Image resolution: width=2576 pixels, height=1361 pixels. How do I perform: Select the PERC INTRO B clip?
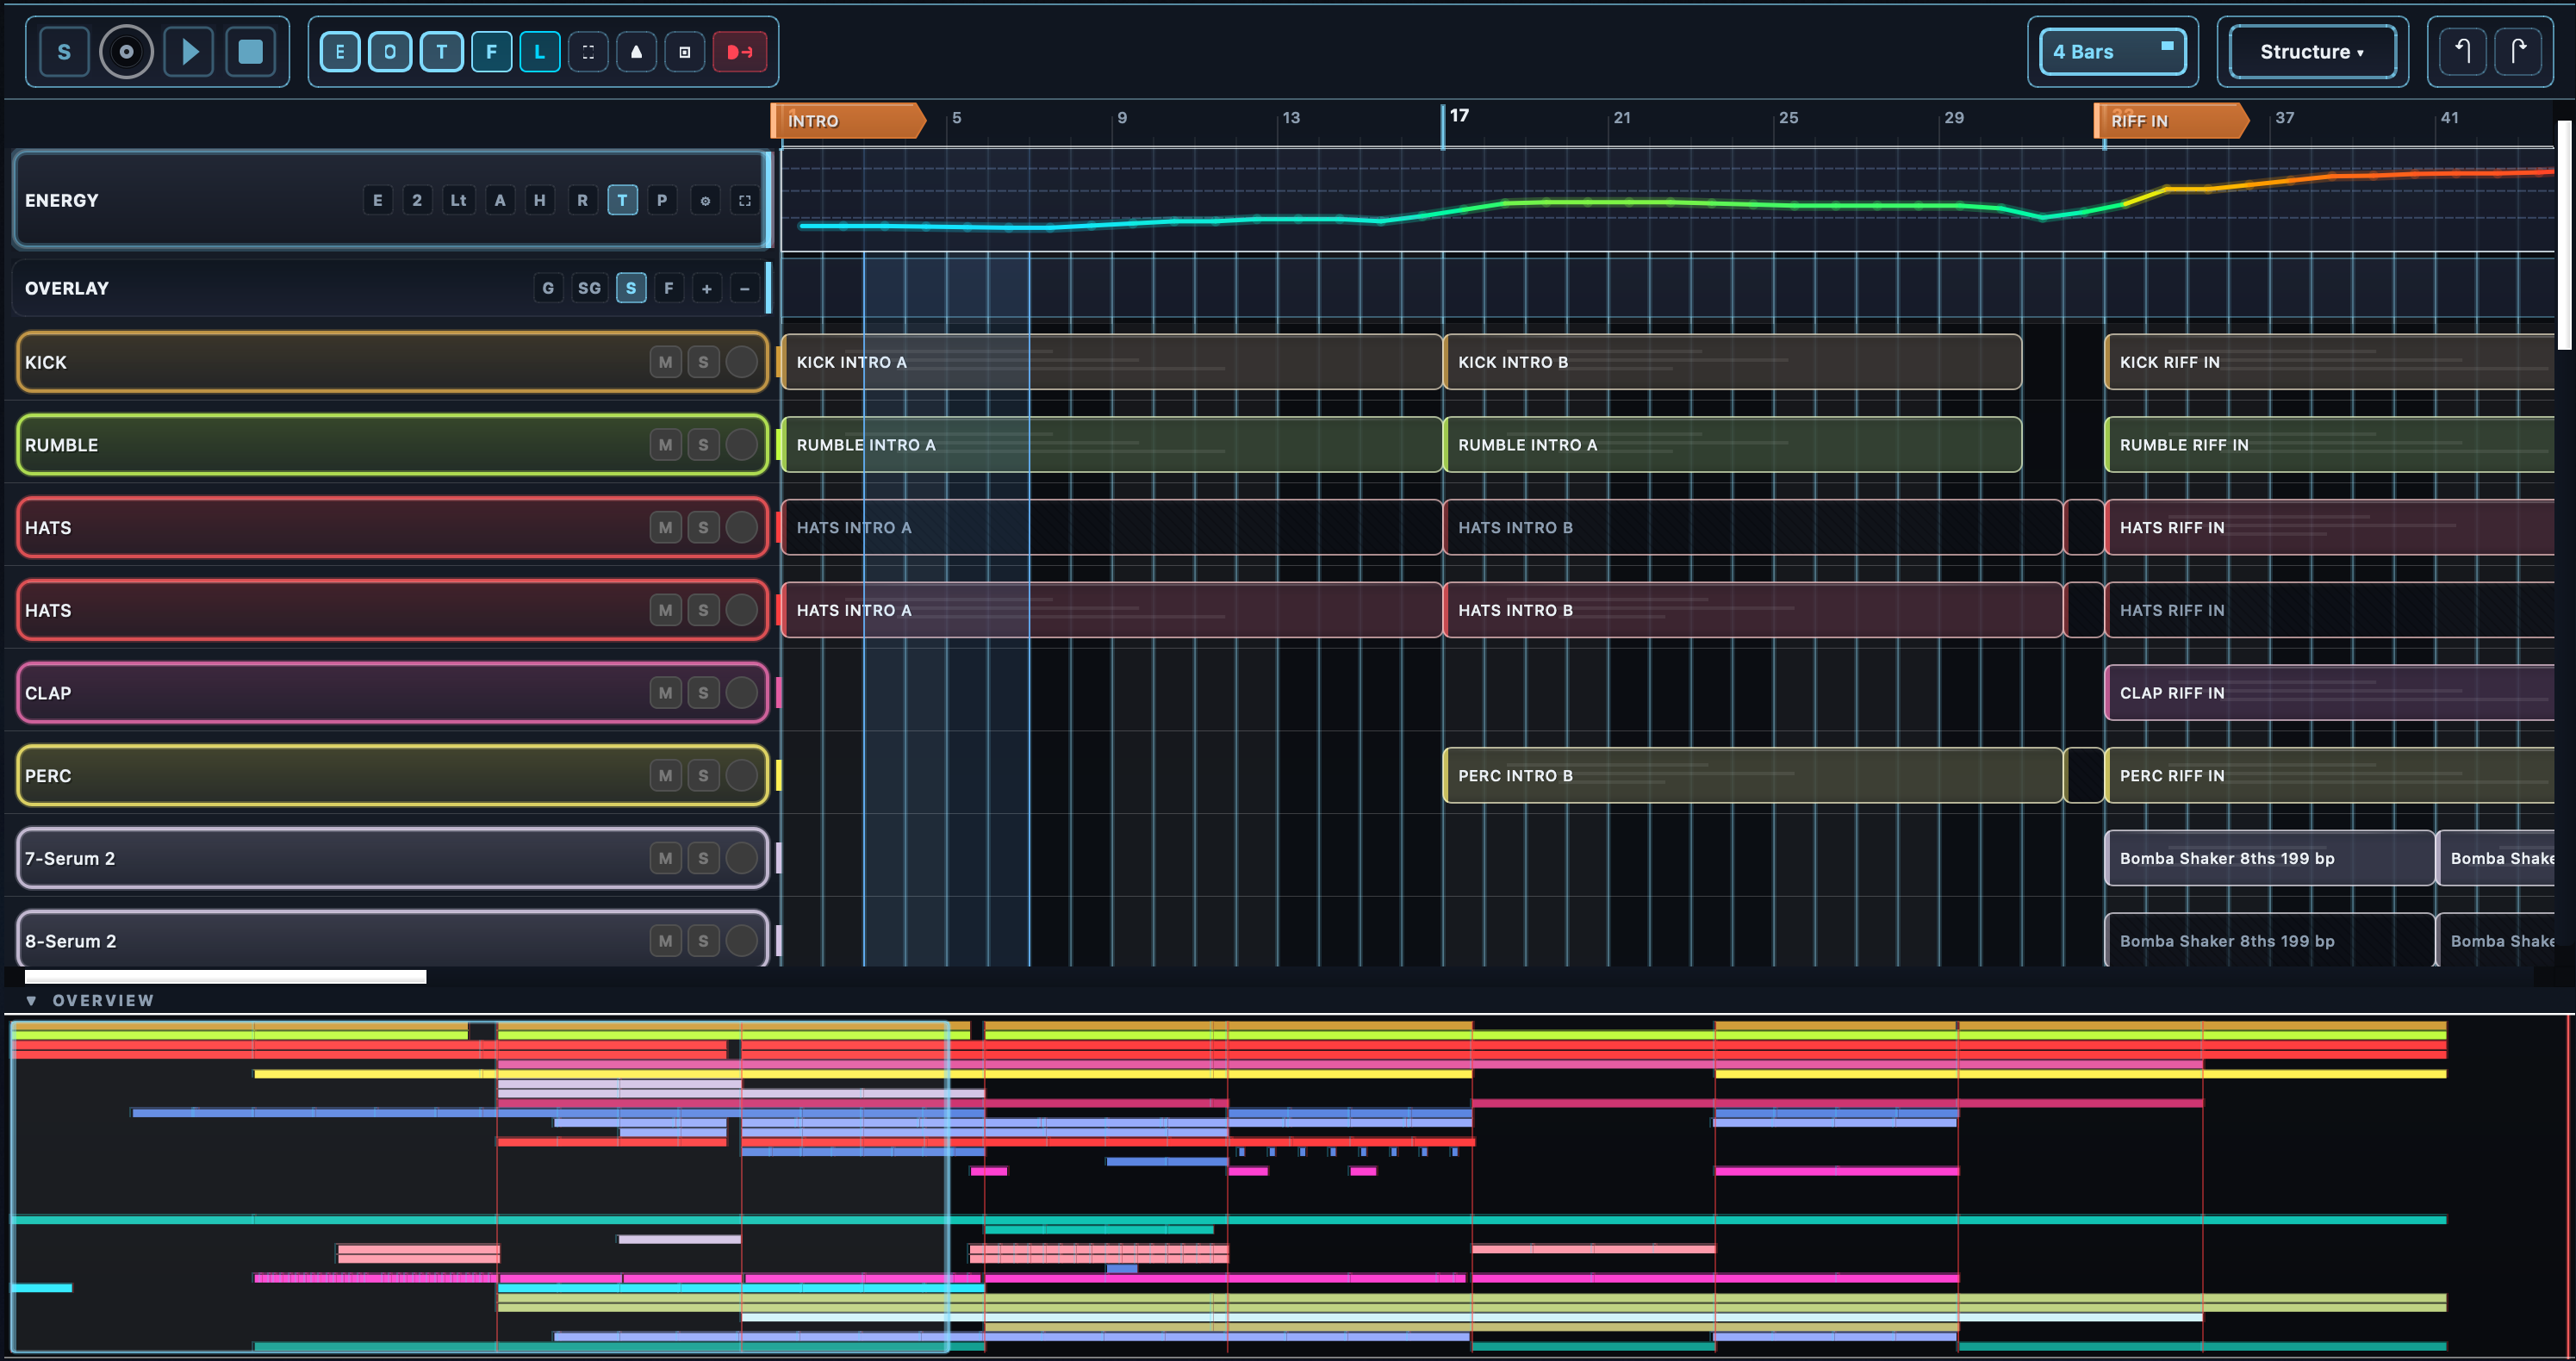click(x=1753, y=776)
